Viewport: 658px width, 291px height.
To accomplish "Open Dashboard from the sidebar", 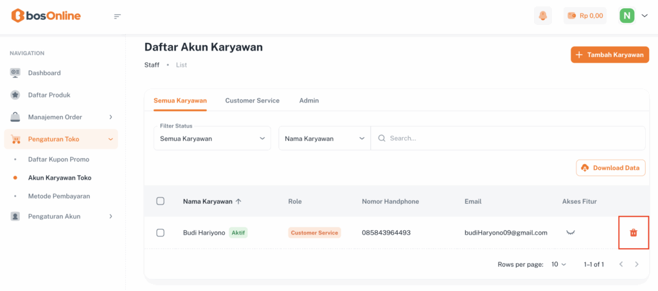I will tap(44, 73).
